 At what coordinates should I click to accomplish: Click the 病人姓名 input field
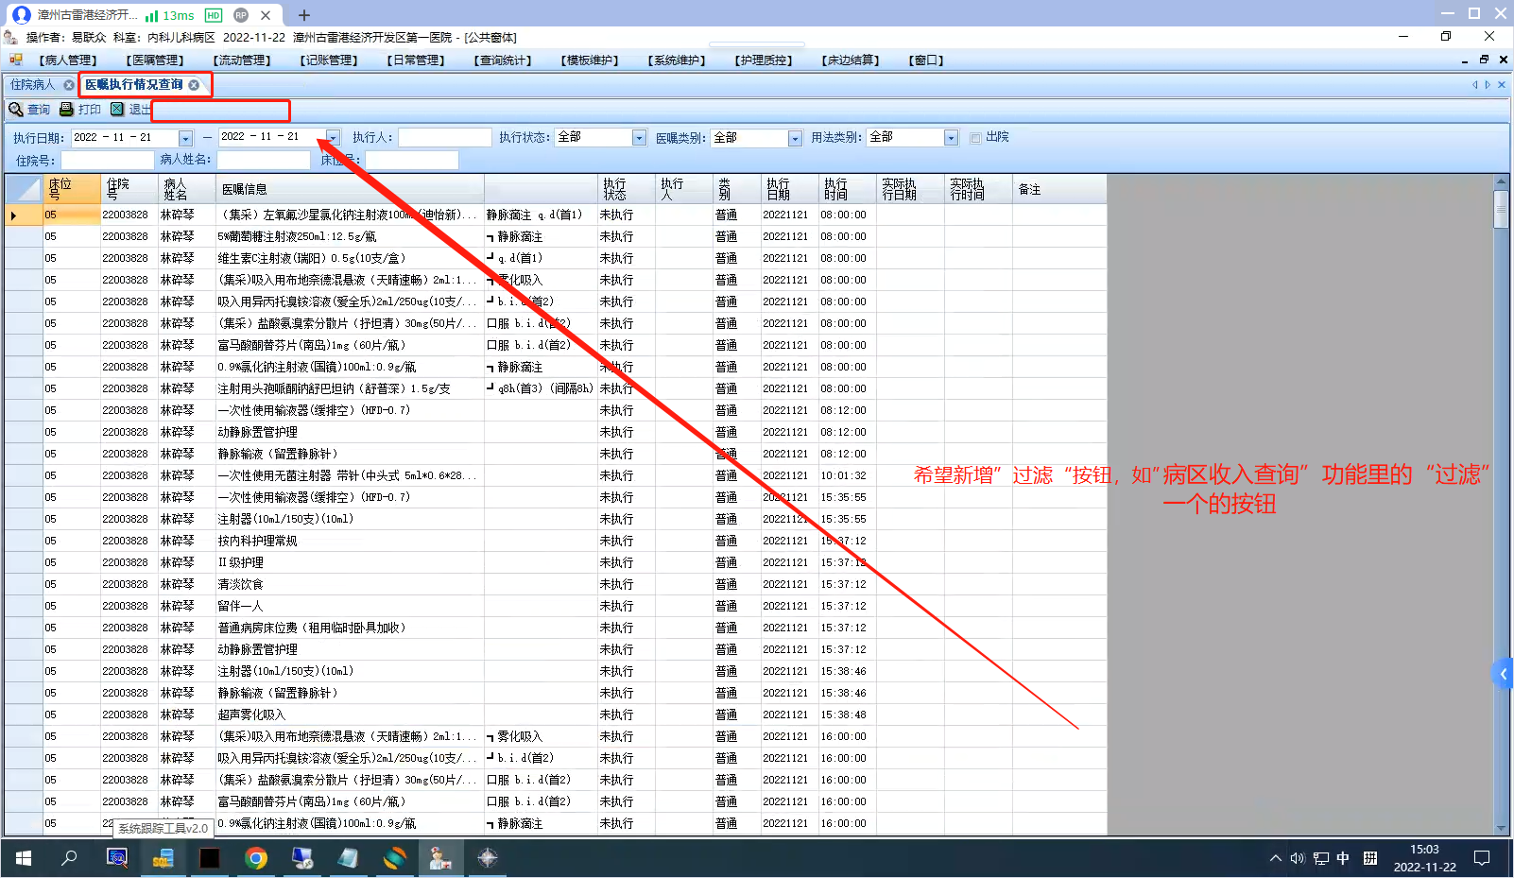[264, 161]
